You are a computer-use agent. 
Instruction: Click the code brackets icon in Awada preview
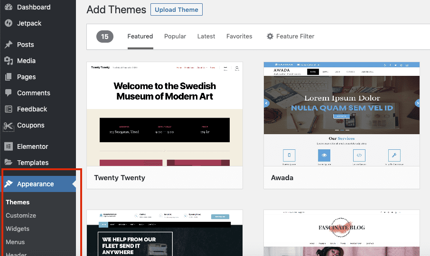359,155
